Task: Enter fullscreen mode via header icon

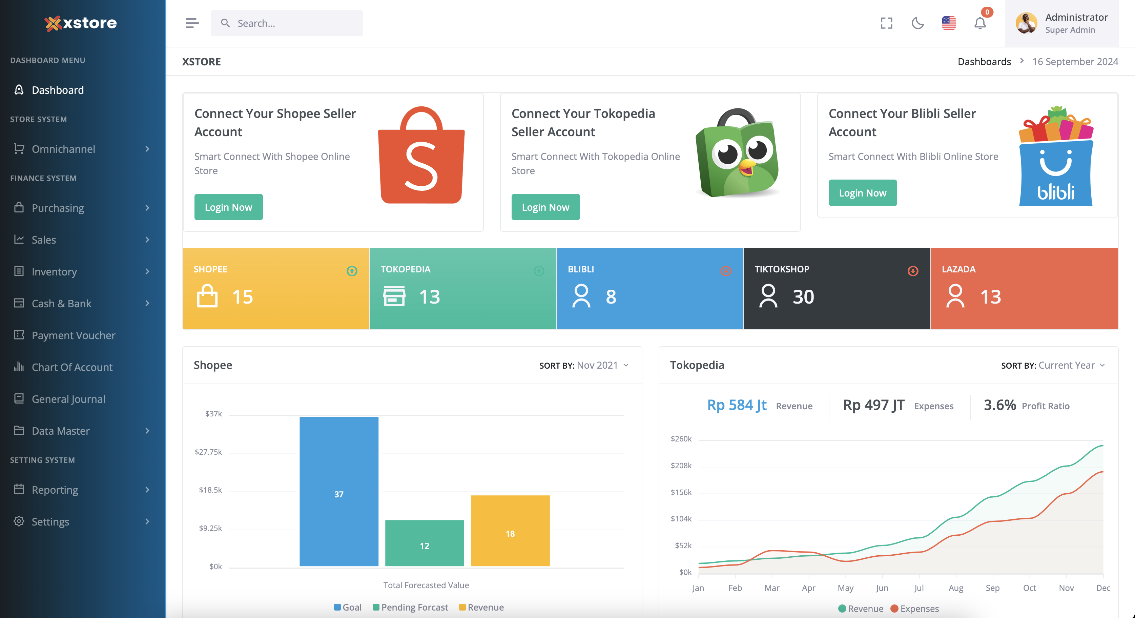Action: pos(887,23)
